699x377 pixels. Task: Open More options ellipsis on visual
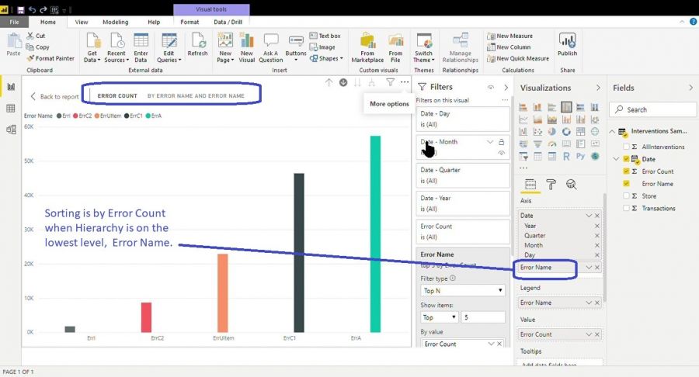(405, 82)
